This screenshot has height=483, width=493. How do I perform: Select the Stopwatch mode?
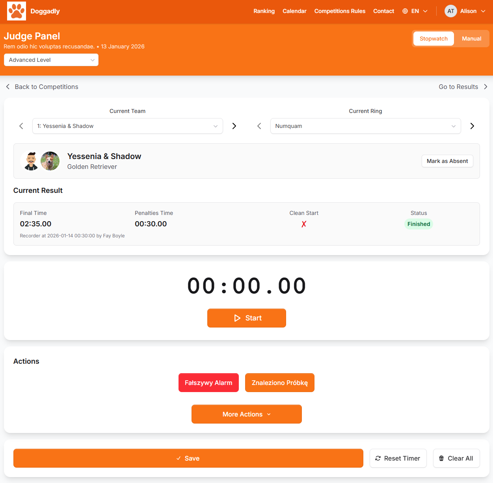coord(433,39)
